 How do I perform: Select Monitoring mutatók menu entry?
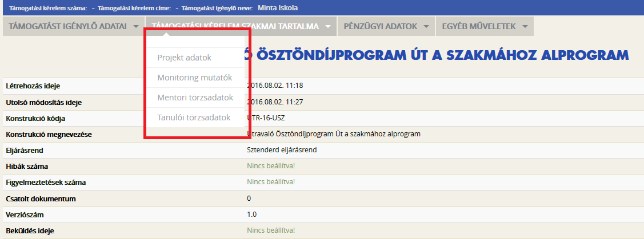[195, 78]
